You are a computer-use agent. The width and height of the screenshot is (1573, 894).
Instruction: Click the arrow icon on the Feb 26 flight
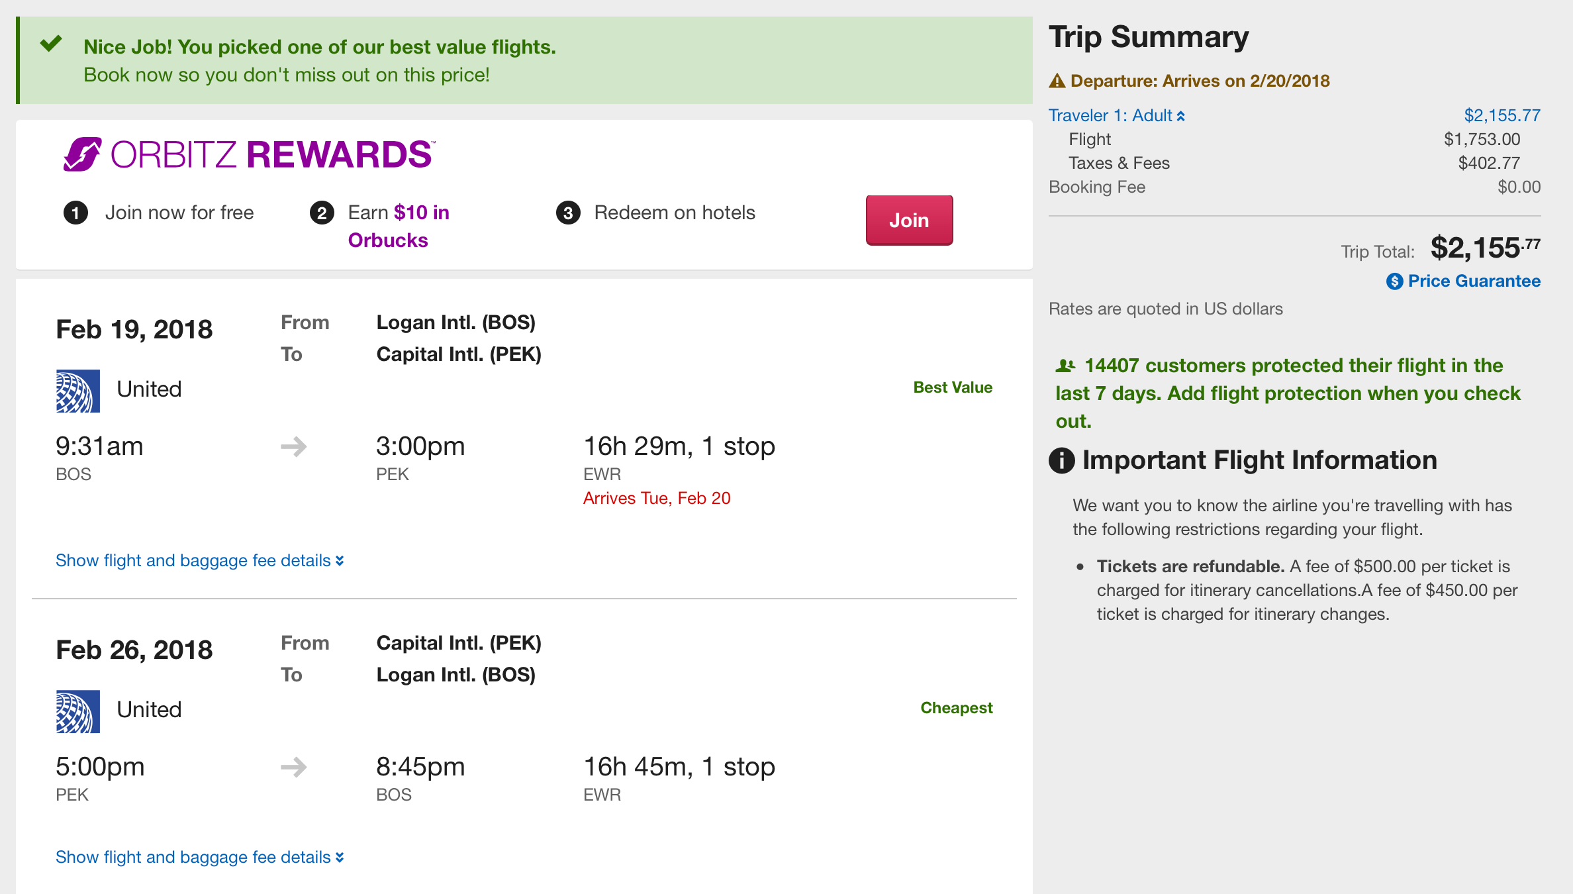click(x=294, y=768)
